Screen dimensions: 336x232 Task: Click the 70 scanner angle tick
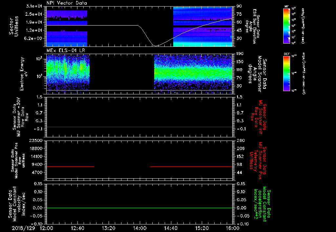point(239,78)
